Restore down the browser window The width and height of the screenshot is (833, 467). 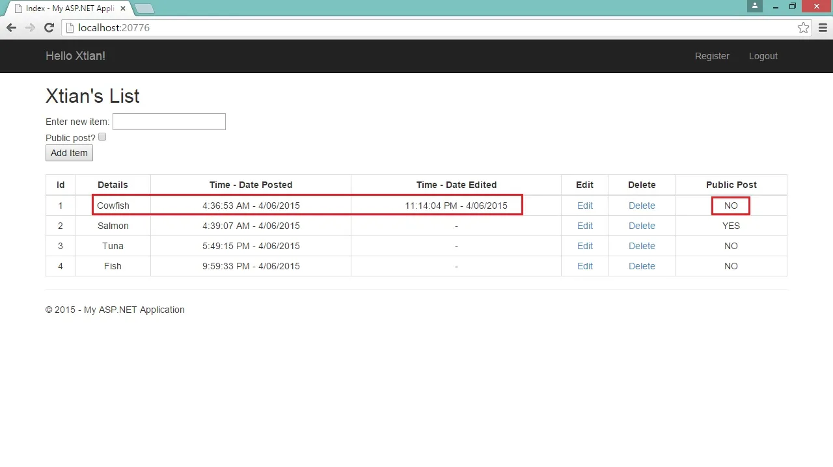pos(792,6)
